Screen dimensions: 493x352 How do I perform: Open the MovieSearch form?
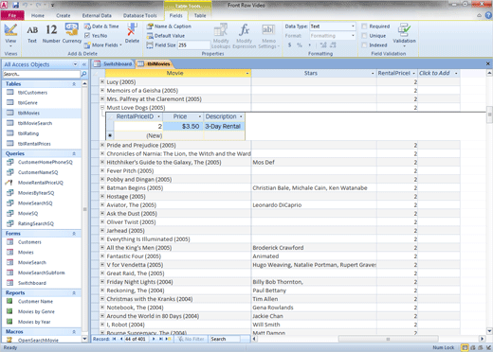[32, 262]
